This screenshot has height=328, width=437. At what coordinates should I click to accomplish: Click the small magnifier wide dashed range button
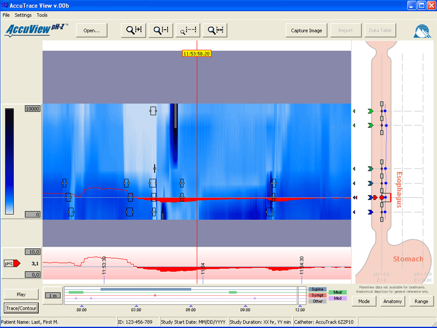188,30
